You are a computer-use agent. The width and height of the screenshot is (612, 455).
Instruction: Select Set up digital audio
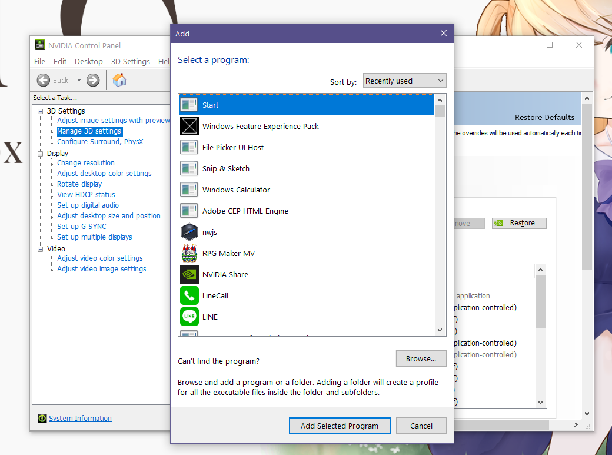(88, 205)
